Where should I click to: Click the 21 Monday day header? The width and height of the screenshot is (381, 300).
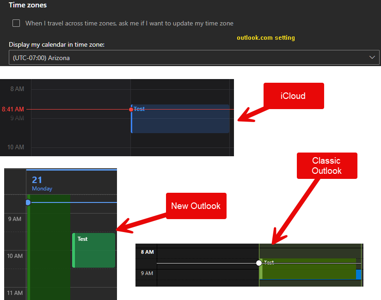pos(42,183)
